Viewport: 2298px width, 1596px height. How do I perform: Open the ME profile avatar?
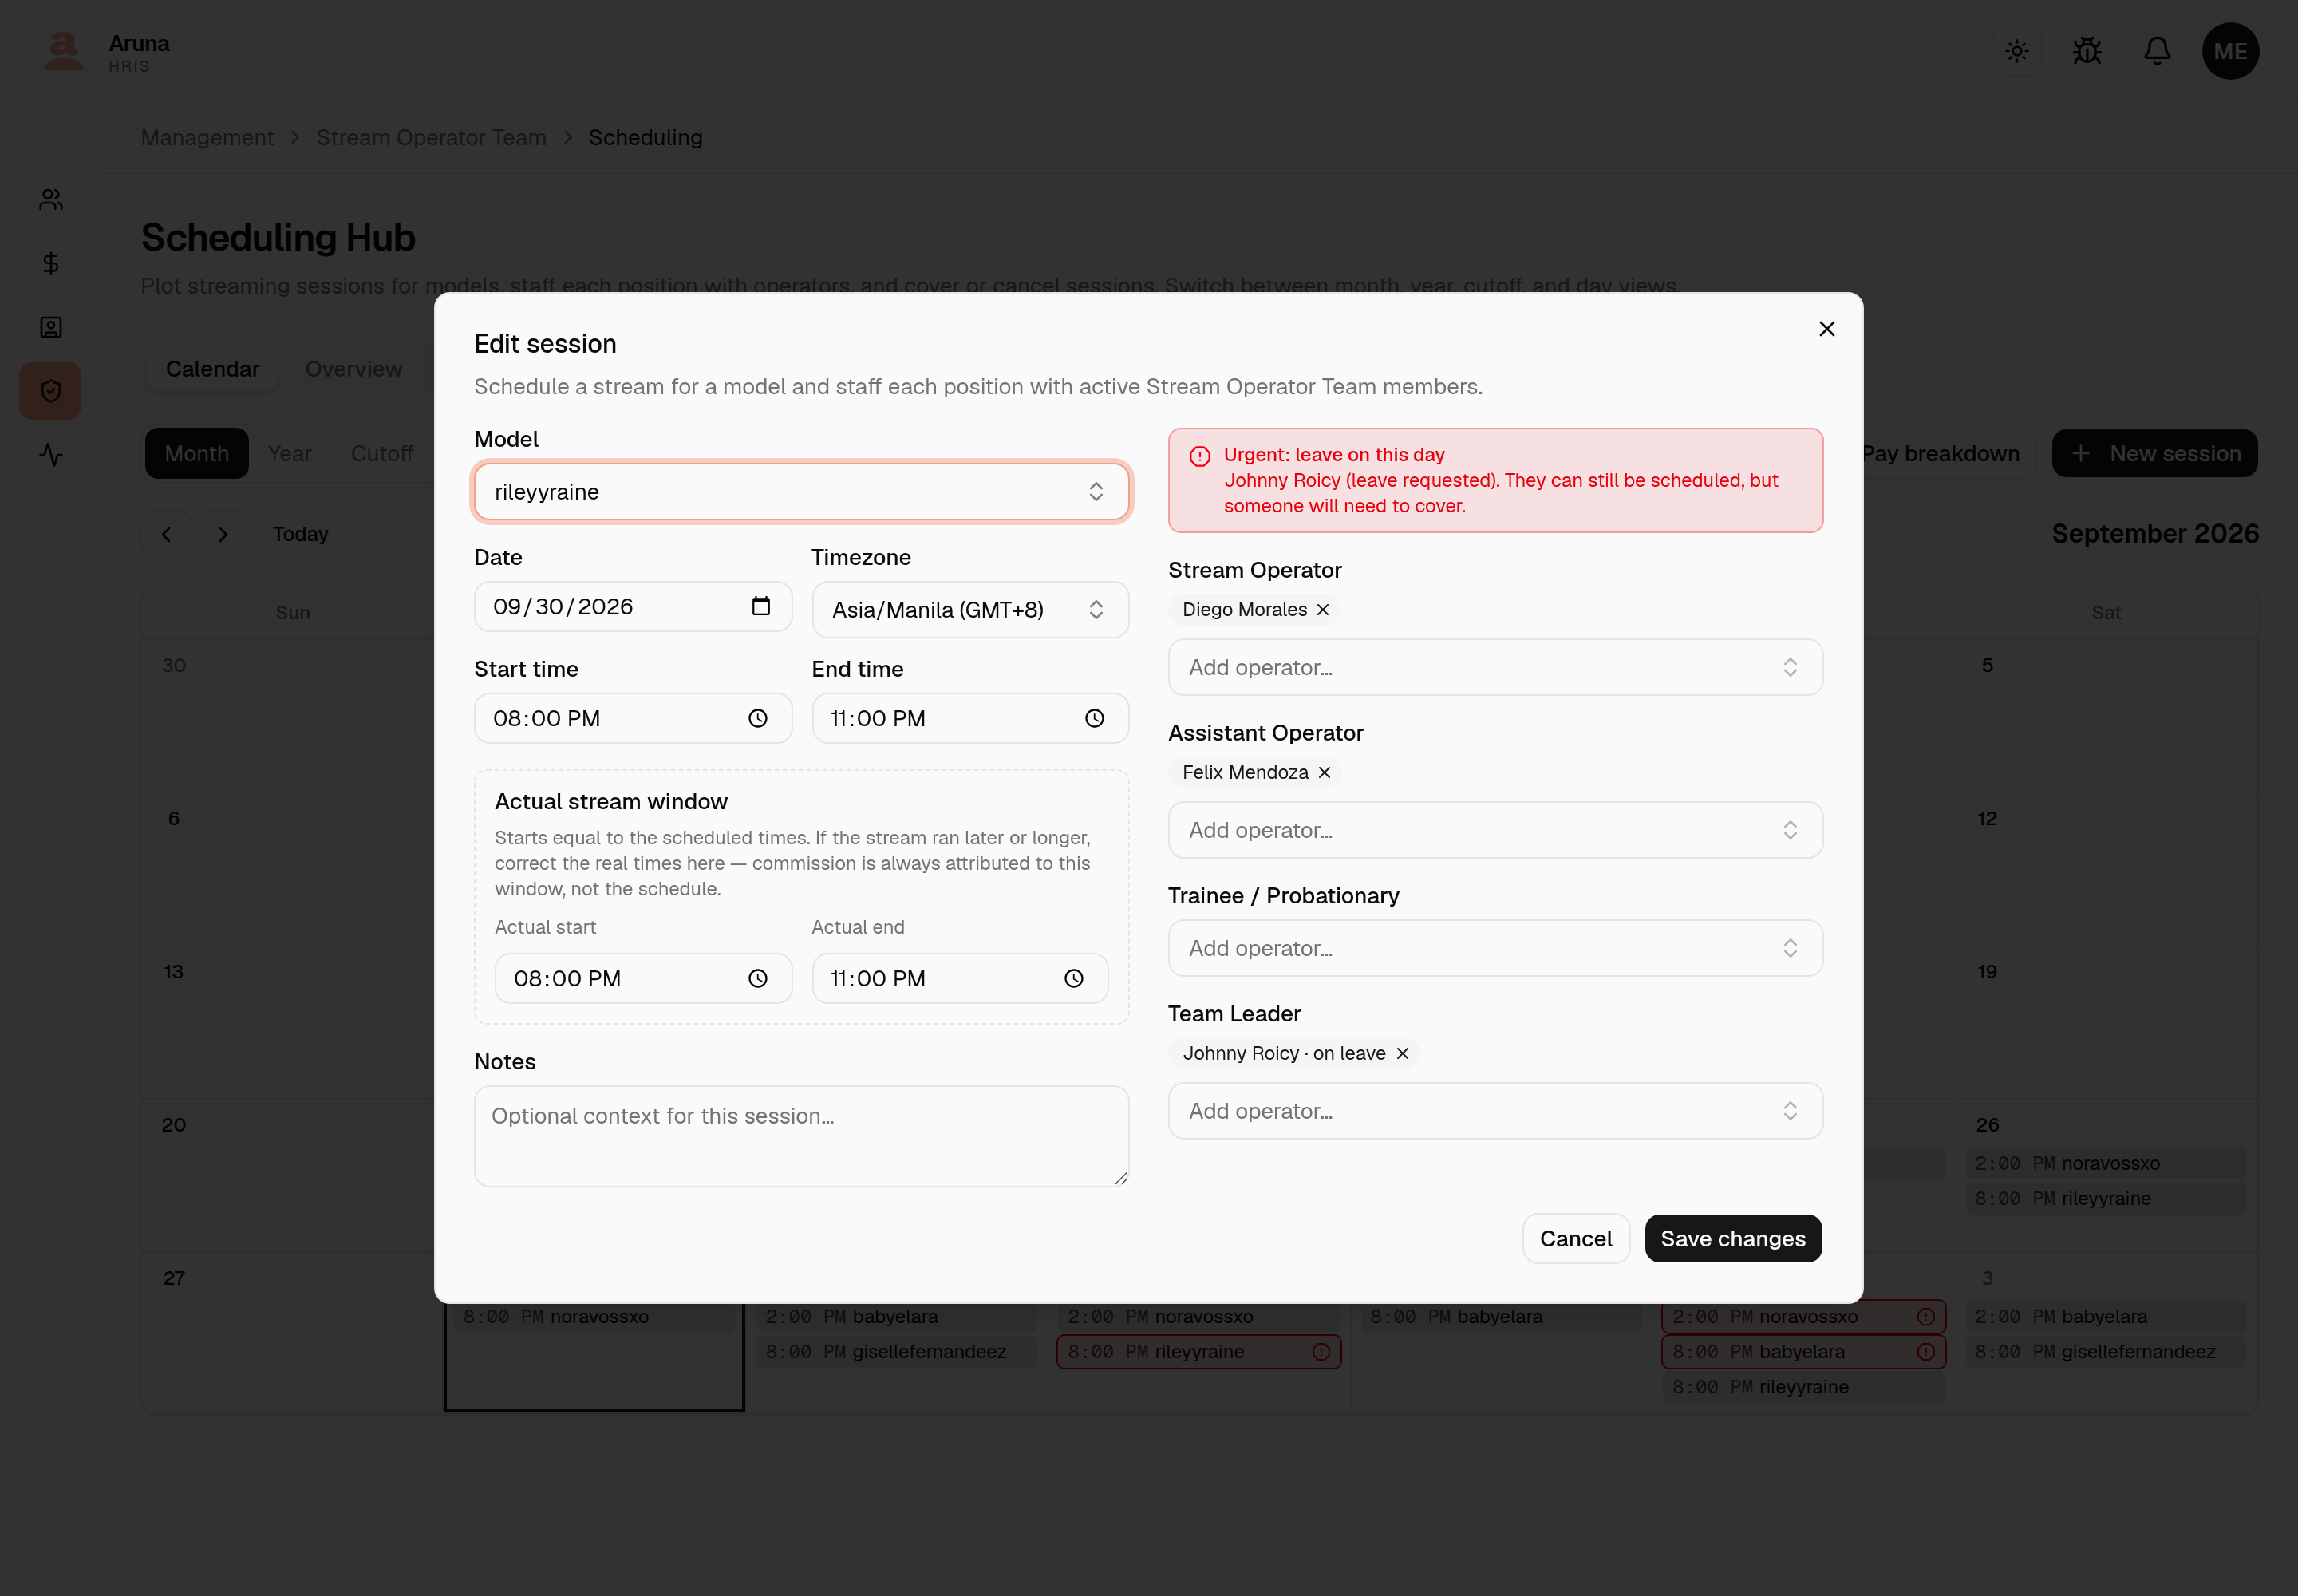[x=2230, y=51]
